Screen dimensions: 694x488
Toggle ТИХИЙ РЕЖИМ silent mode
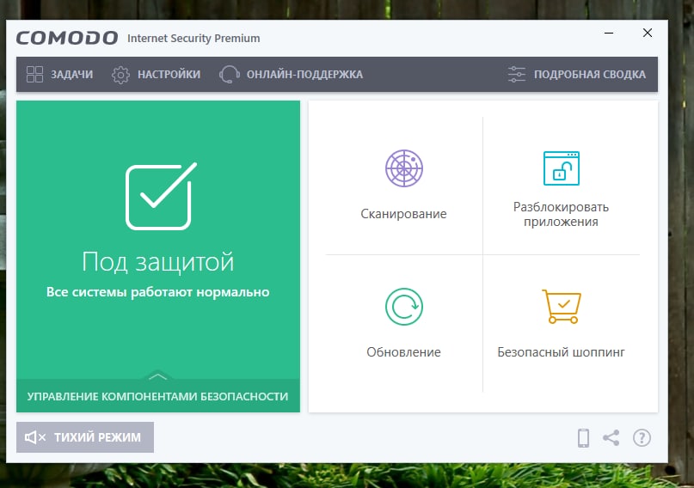pos(85,437)
